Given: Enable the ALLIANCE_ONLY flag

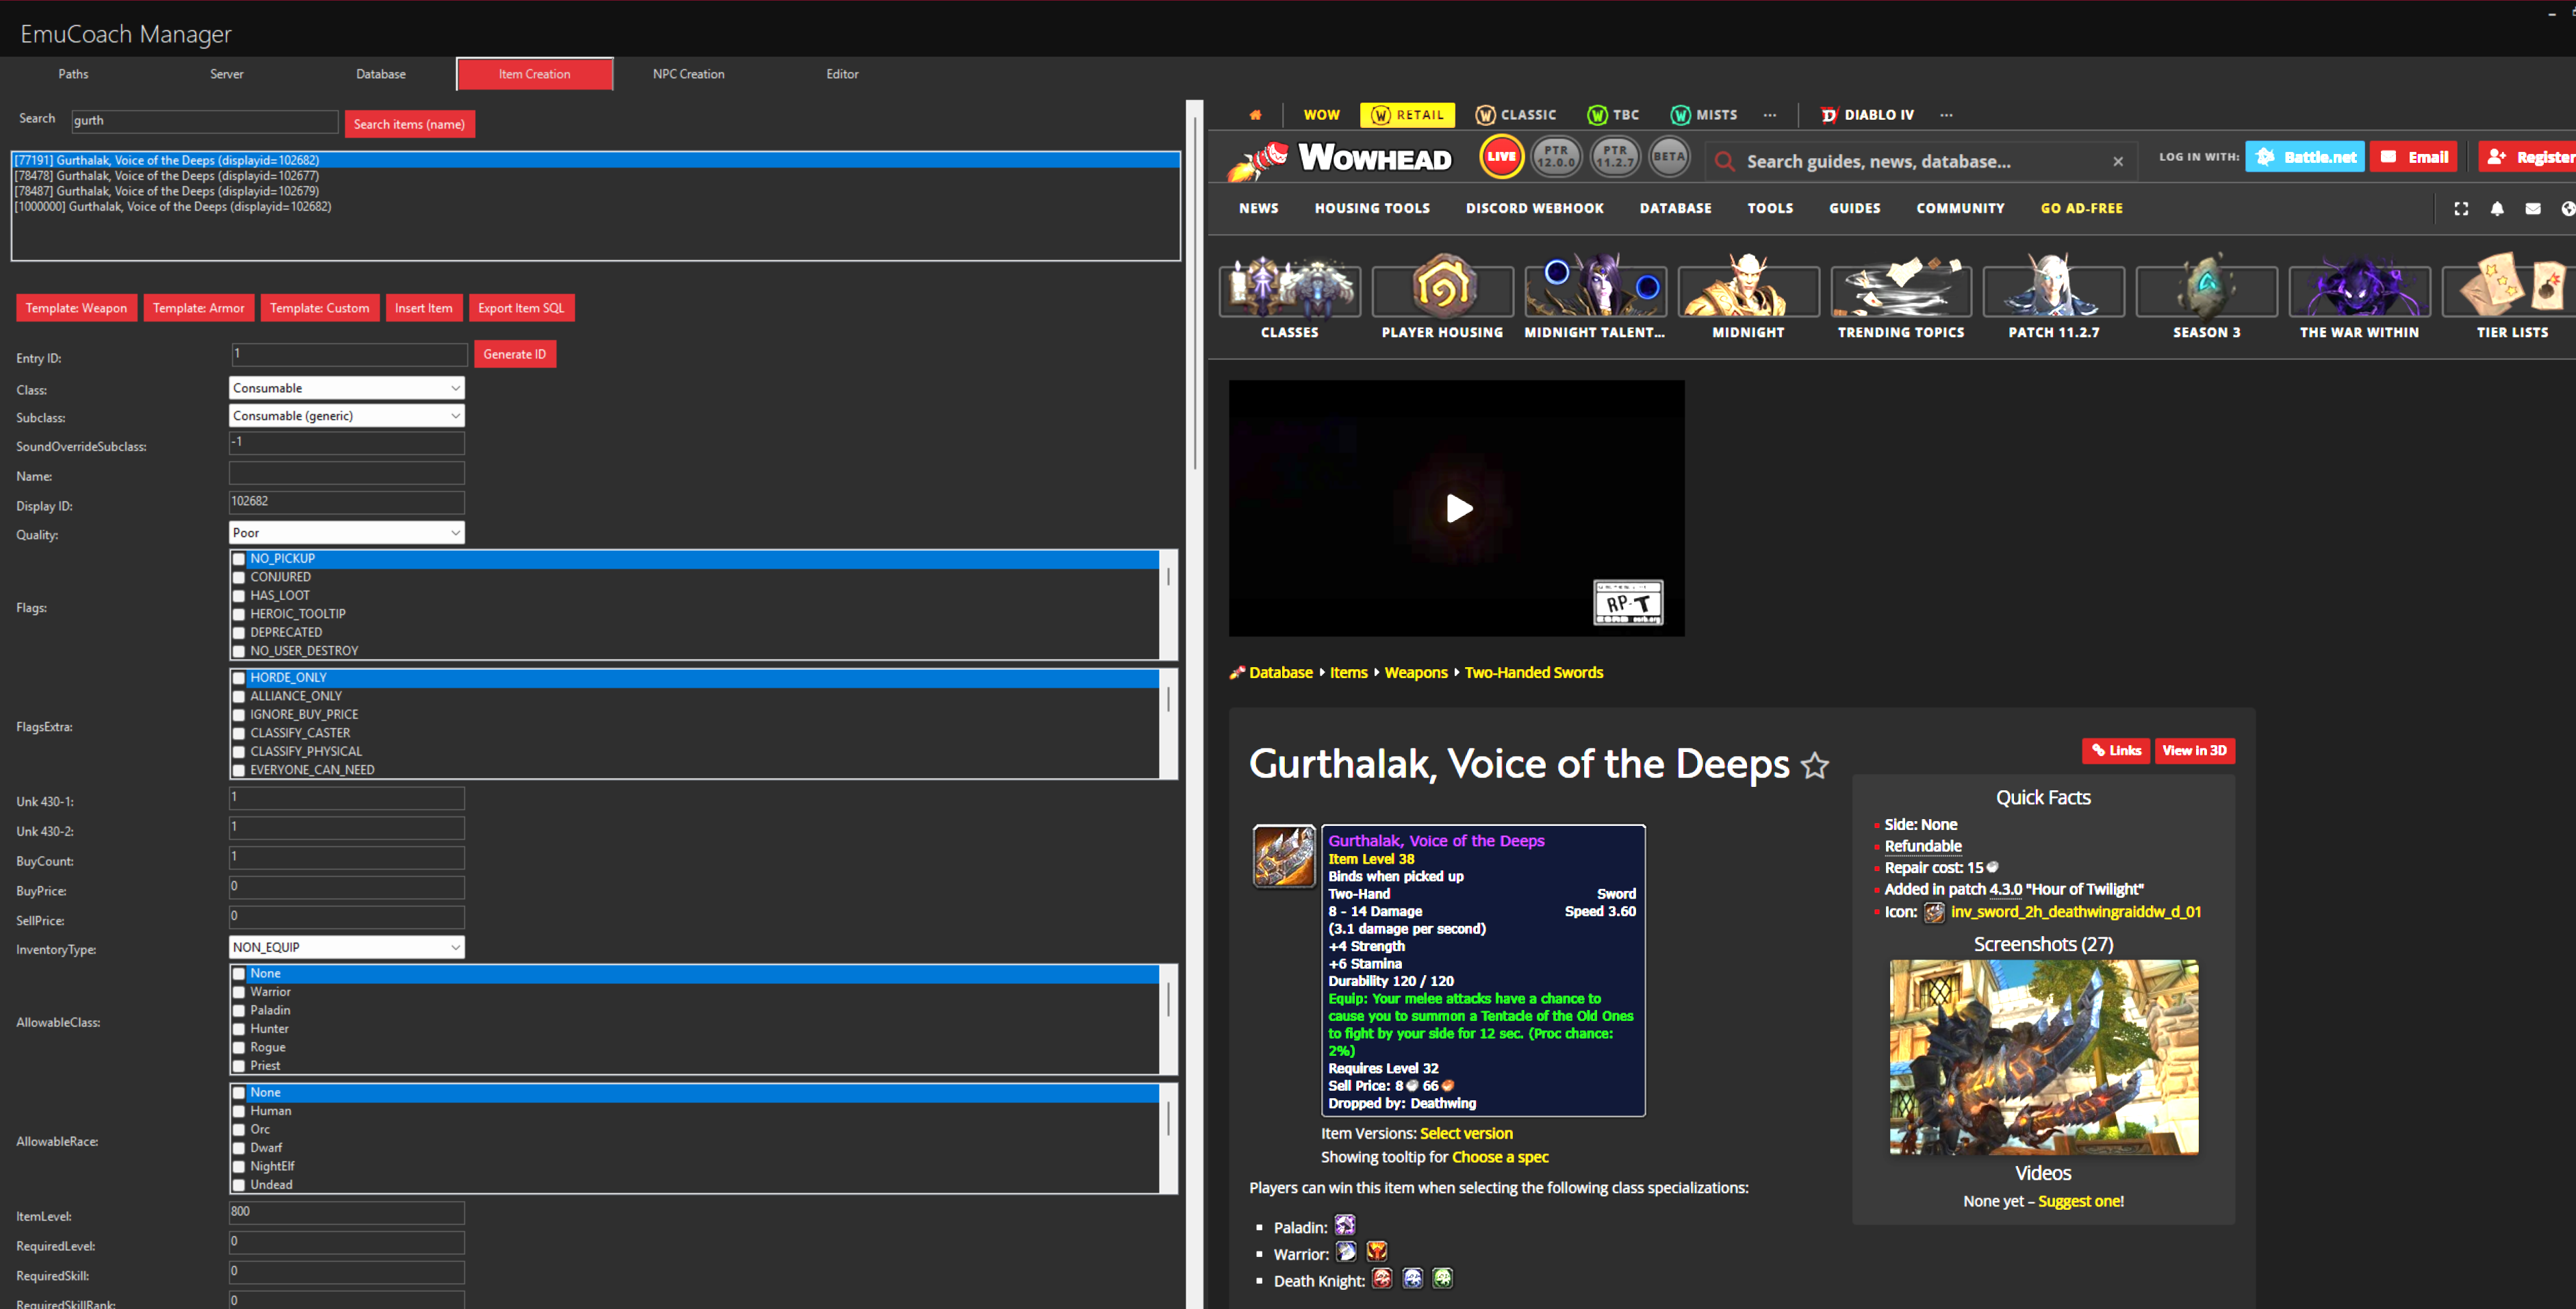Looking at the screenshot, I should coord(239,695).
